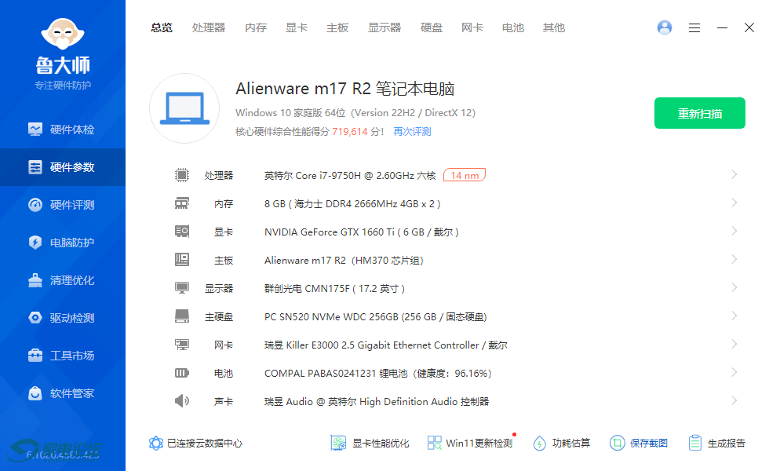Screen dimensions: 769x471
Task: Open 硬件体检 in the sidebar
Action: click(x=62, y=130)
